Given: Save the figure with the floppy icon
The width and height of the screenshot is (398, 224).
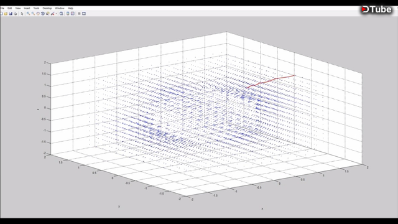Looking at the screenshot, I should [11, 14].
